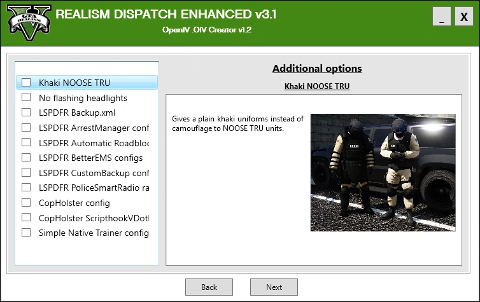Toggle the CopHolster config checkbox

tap(26, 202)
